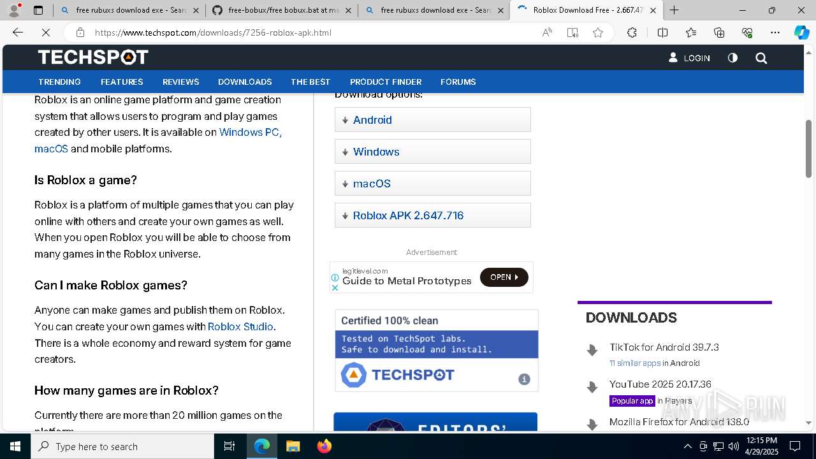Open TikTok for Android 39.7.3 download
Viewport: 816px width, 459px height.
(x=664, y=347)
